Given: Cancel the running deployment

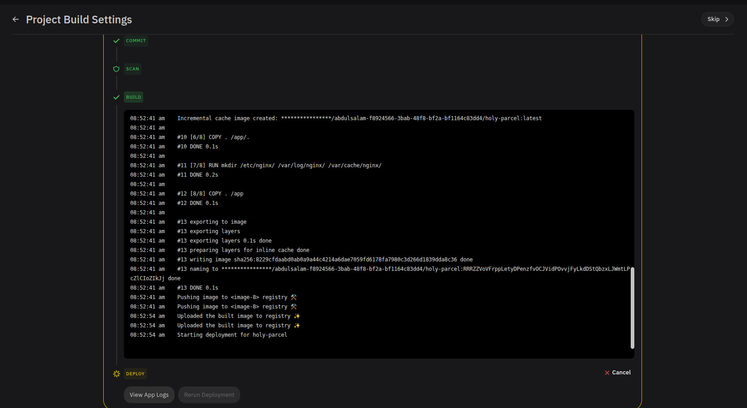Looking at the screenshot, I should tap(618, 373).
